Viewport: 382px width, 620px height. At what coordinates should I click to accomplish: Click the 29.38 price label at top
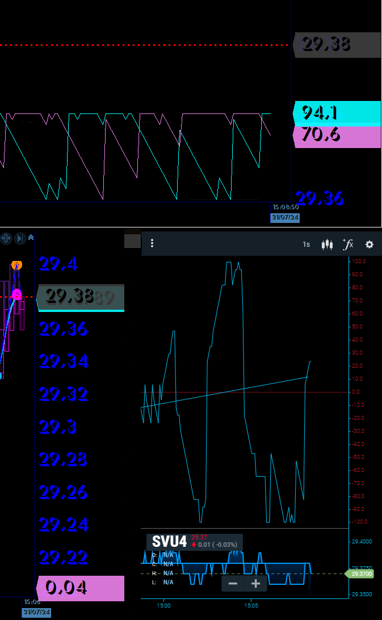[x=337, y=45]
